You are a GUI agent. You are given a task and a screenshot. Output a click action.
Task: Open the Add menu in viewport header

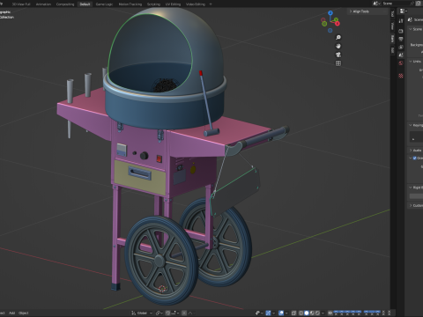[x=11, y=313]
